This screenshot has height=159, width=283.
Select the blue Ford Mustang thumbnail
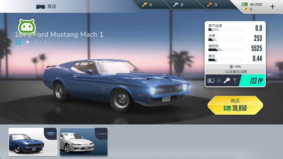(x=33, y=141)
